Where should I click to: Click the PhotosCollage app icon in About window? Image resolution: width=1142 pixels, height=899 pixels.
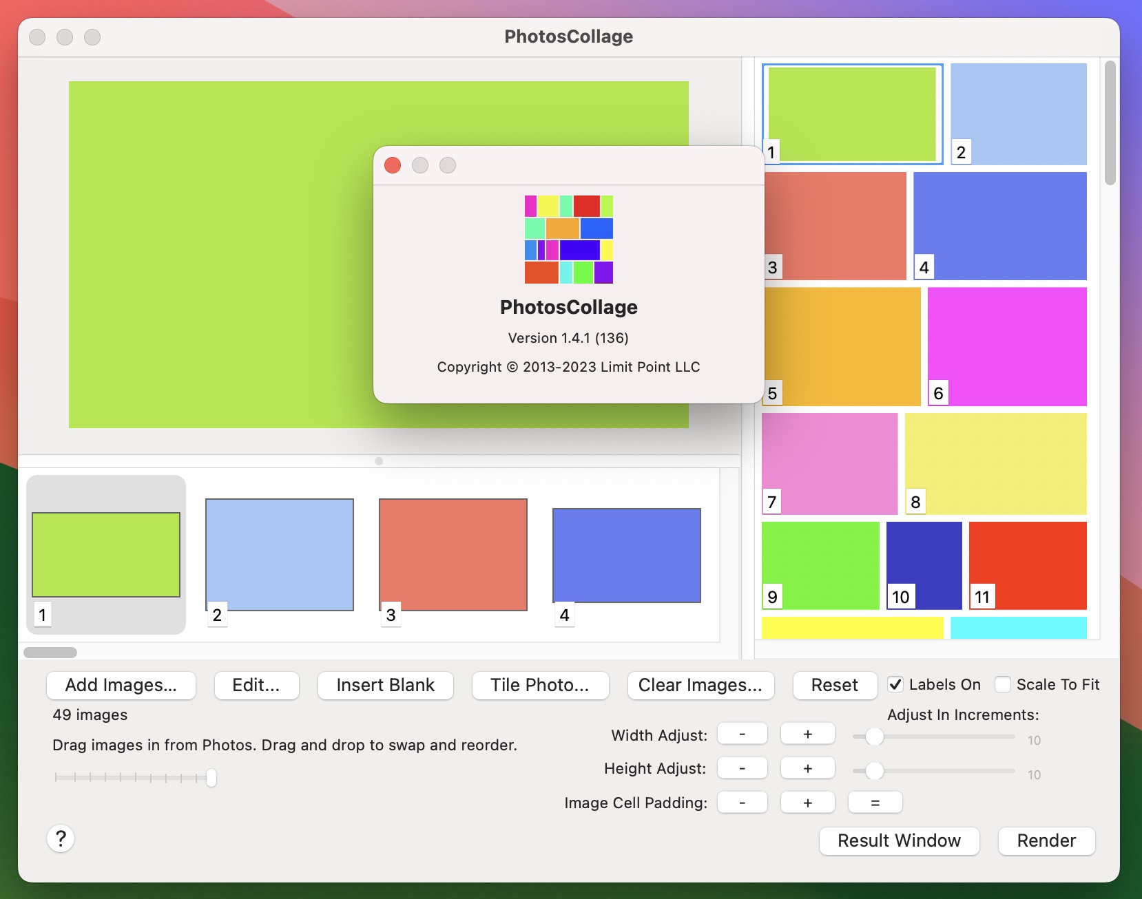(x=569, y=240)
